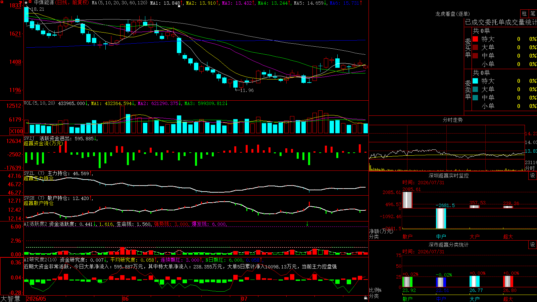Click the MA1: 13.848 value

165,3
